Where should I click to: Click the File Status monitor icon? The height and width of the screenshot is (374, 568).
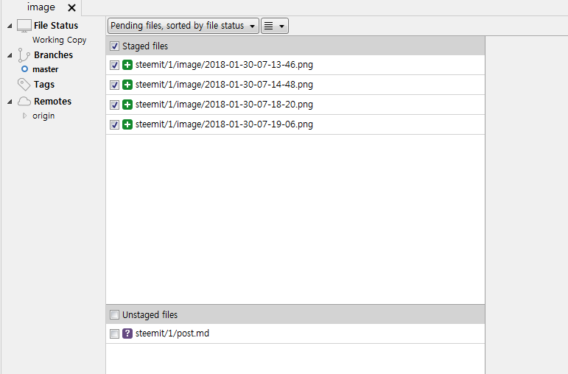[x=24, y=26]
